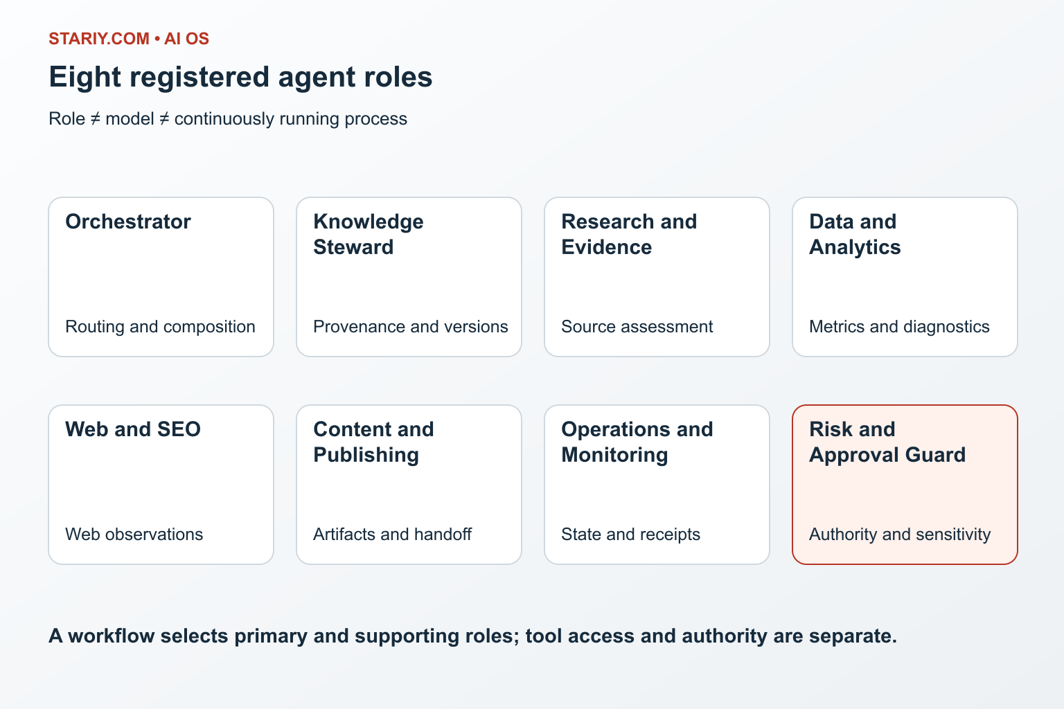
Task: Select the Data and Analytics card
Action: [905, 277]
